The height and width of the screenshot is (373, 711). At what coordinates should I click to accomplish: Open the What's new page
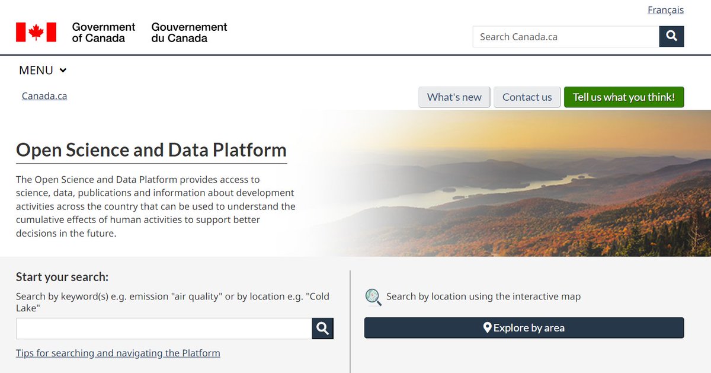tap(454, 97)
